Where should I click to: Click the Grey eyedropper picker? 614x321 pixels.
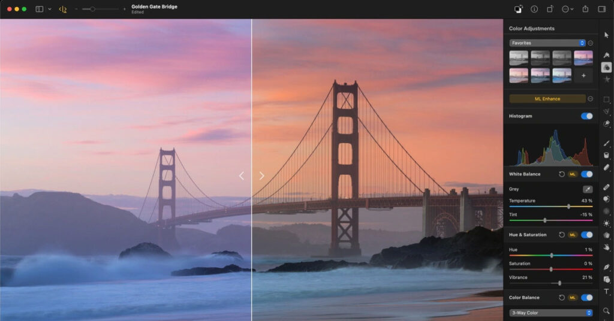588,189
